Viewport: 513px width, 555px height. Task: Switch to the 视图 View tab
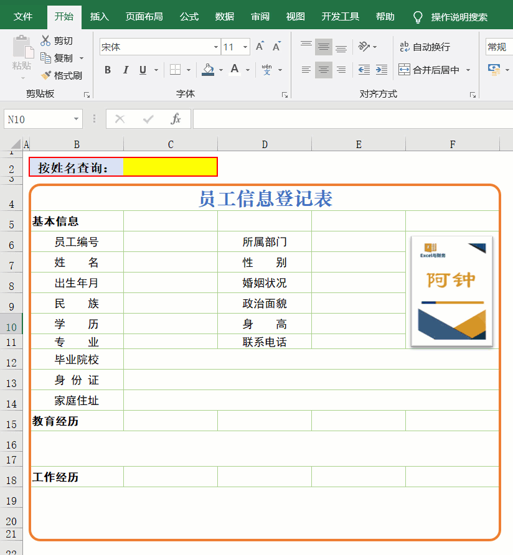point(296,17)
